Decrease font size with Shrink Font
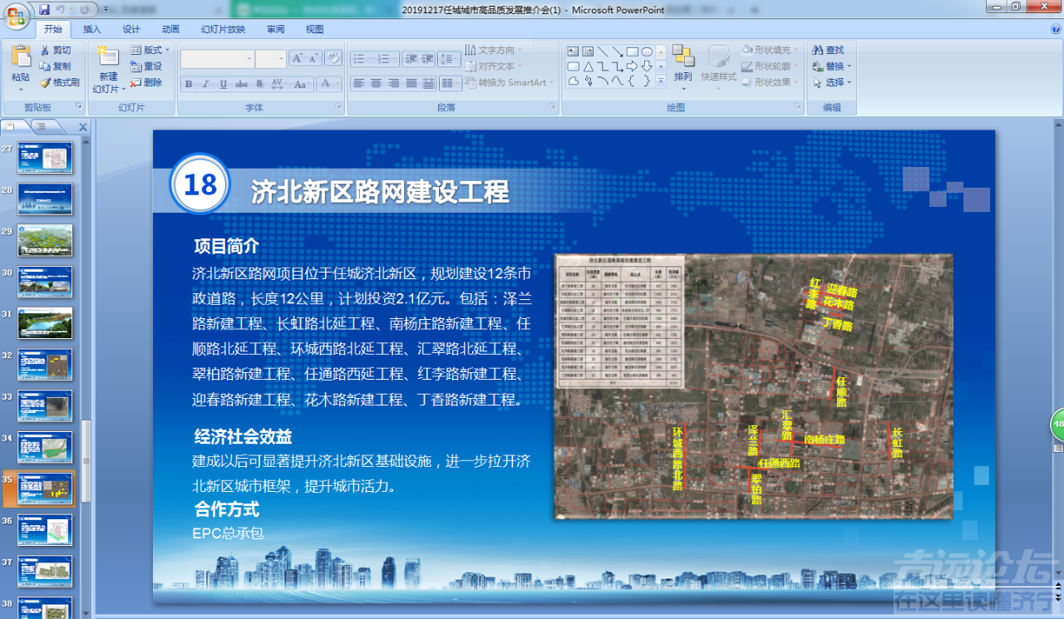 coord(314,58)
